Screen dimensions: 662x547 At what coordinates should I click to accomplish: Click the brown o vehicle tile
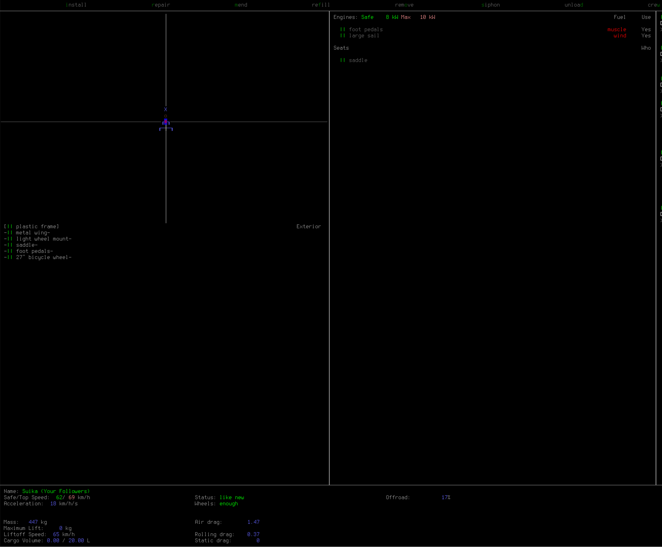click(165, 116)
